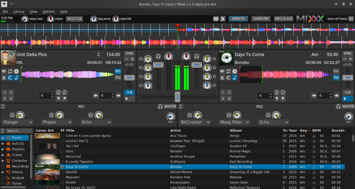Open the Phaser effect dropdown
355x189 pixels.
[57, 122]
